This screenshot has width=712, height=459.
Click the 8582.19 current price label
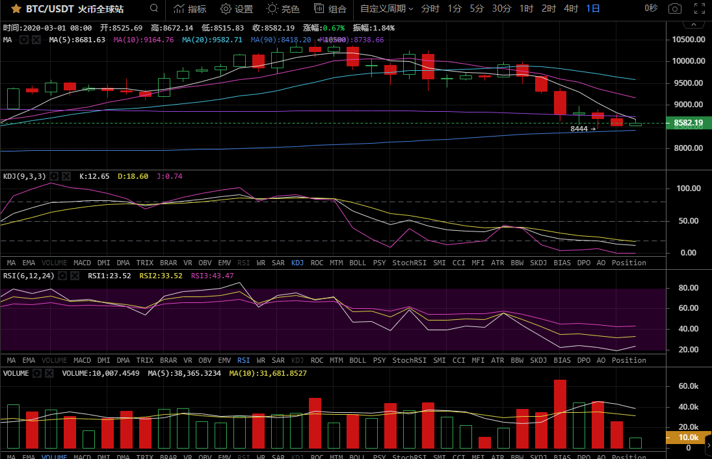pyautogui.click(x=688, y=123)
